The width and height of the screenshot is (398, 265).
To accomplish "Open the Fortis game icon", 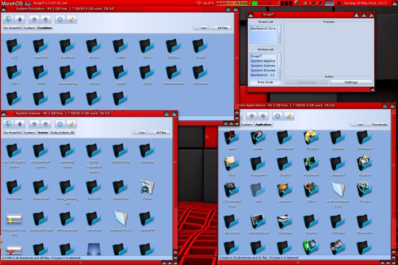I will click(147, 188).
